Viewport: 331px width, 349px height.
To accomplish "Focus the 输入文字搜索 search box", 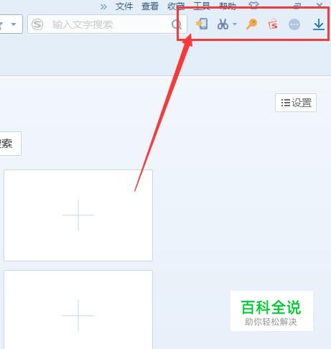I will tap(107, 24).
